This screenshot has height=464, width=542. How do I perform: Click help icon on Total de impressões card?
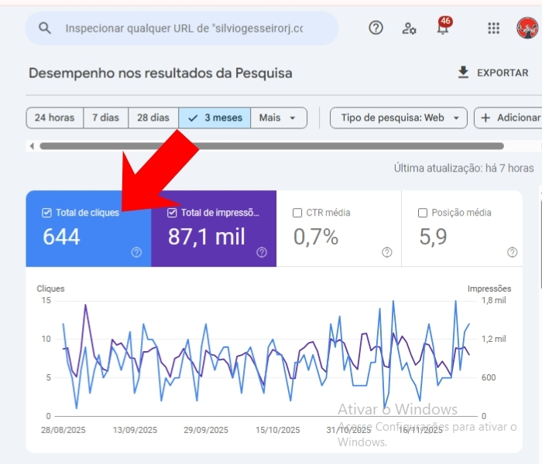coord(262,252)
